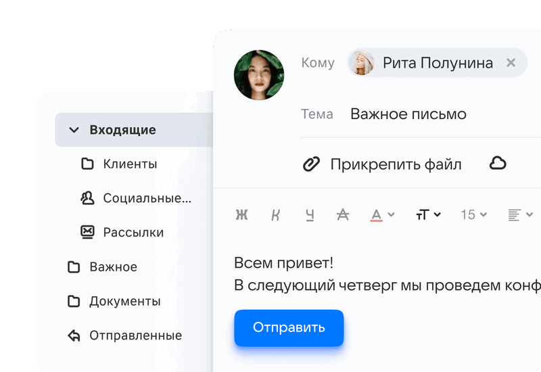Screen dimensions: 541x372
Task: Open the Рассылки category
Action: [133, 232]
